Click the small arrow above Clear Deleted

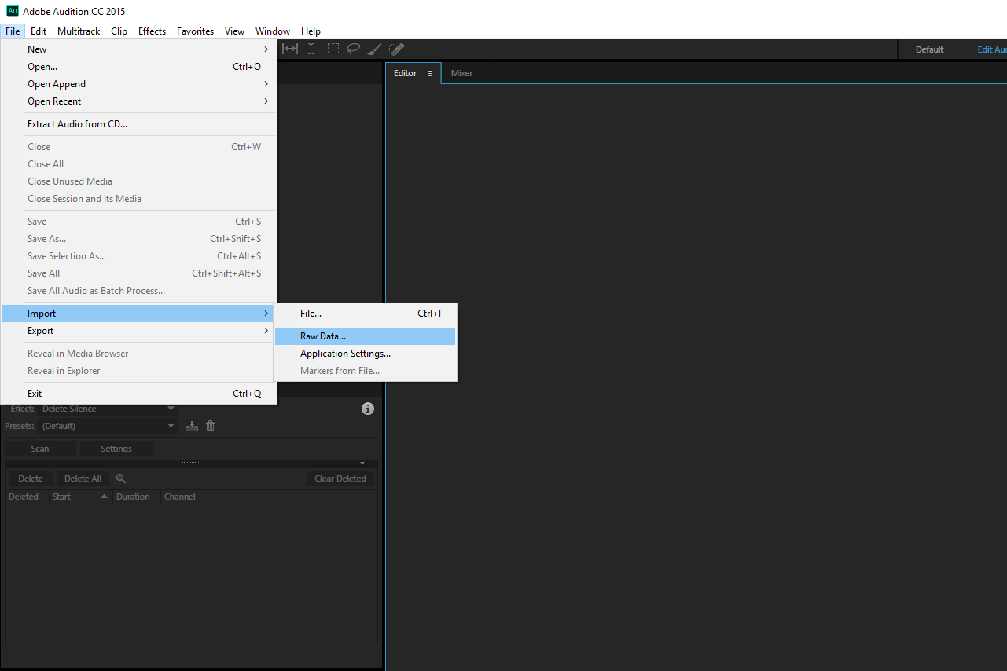tap(363, 464)
